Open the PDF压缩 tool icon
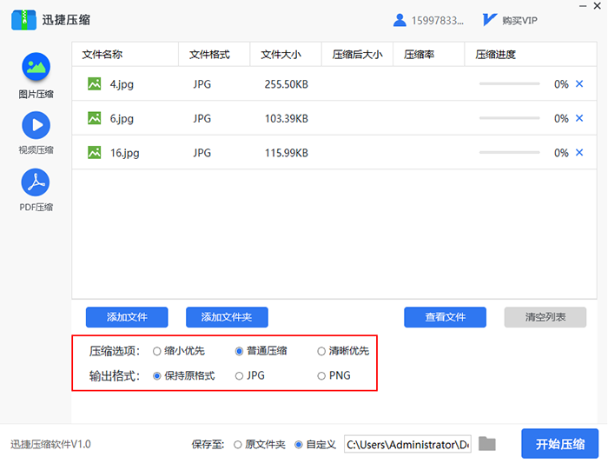 [36, 182]
